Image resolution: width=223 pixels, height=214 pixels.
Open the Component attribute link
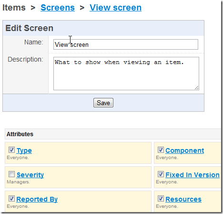coord(185,150)
